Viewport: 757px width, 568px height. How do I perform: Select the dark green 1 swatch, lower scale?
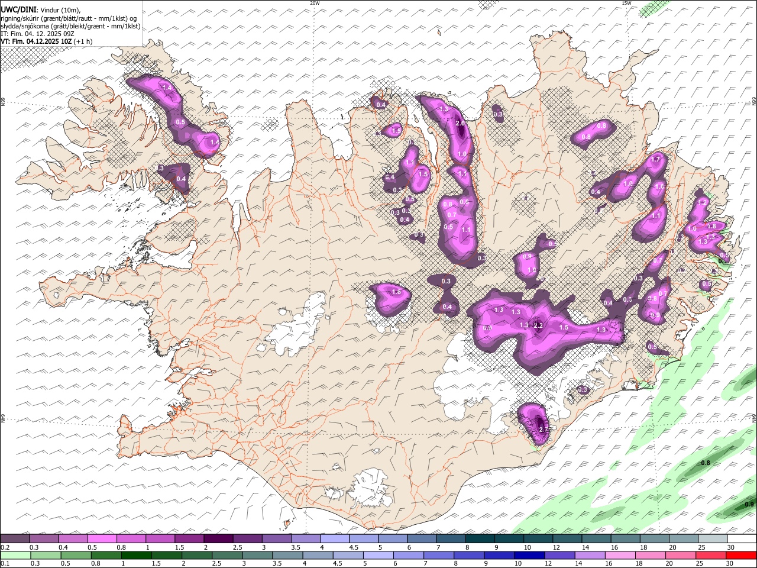coord(136,555)
